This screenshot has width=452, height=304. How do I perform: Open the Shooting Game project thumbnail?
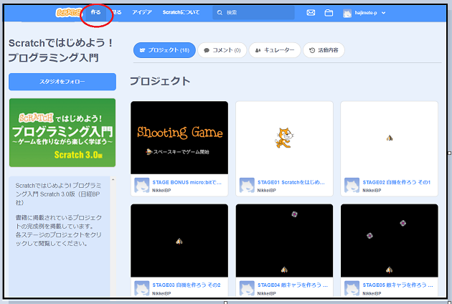pyautogui.click(x=179, y=138)
